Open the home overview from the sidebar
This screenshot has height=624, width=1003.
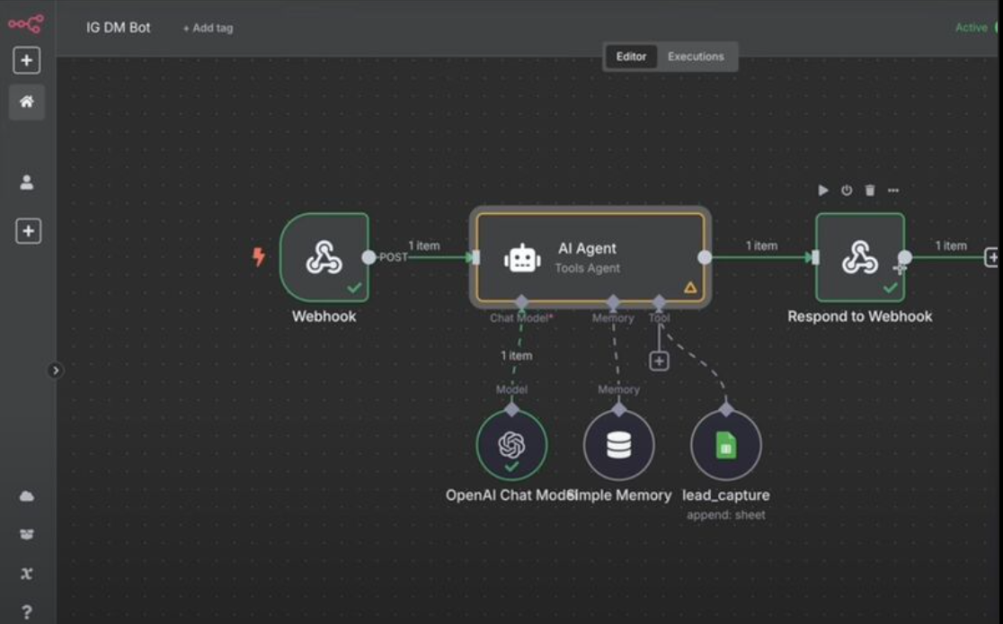pyautogui.click(x=25, y=102)
